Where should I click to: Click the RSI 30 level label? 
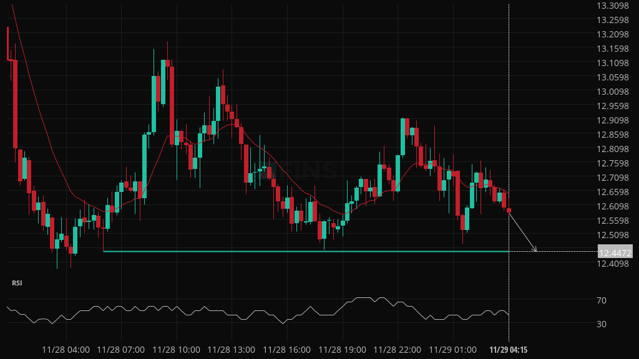tap(601, 324)
